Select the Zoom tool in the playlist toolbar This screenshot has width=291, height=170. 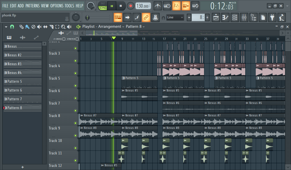coord(63,26)
